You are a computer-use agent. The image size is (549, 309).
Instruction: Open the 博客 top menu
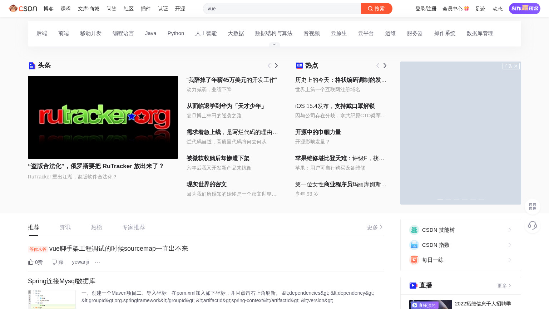(x=49, y=9)
